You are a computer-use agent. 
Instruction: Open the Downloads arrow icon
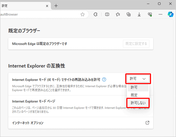[139, 14]
